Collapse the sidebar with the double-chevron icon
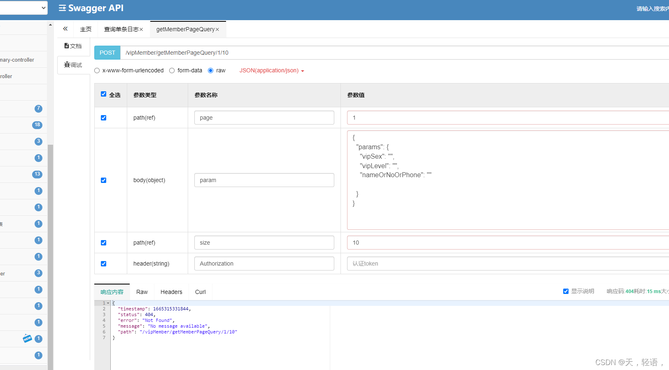669x370 pixels. coord(65,29)
